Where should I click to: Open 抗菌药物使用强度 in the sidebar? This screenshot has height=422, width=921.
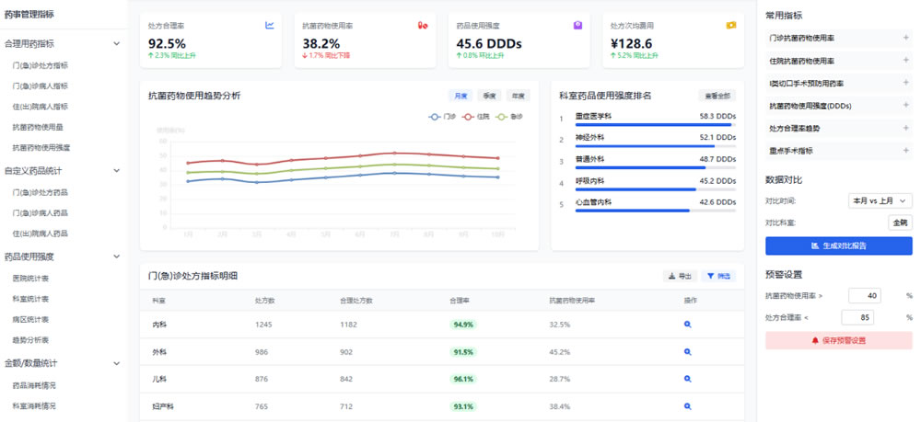(41, 148)
